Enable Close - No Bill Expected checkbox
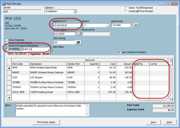This screenshot has width=180, height=128. click(x=126, y=8)
